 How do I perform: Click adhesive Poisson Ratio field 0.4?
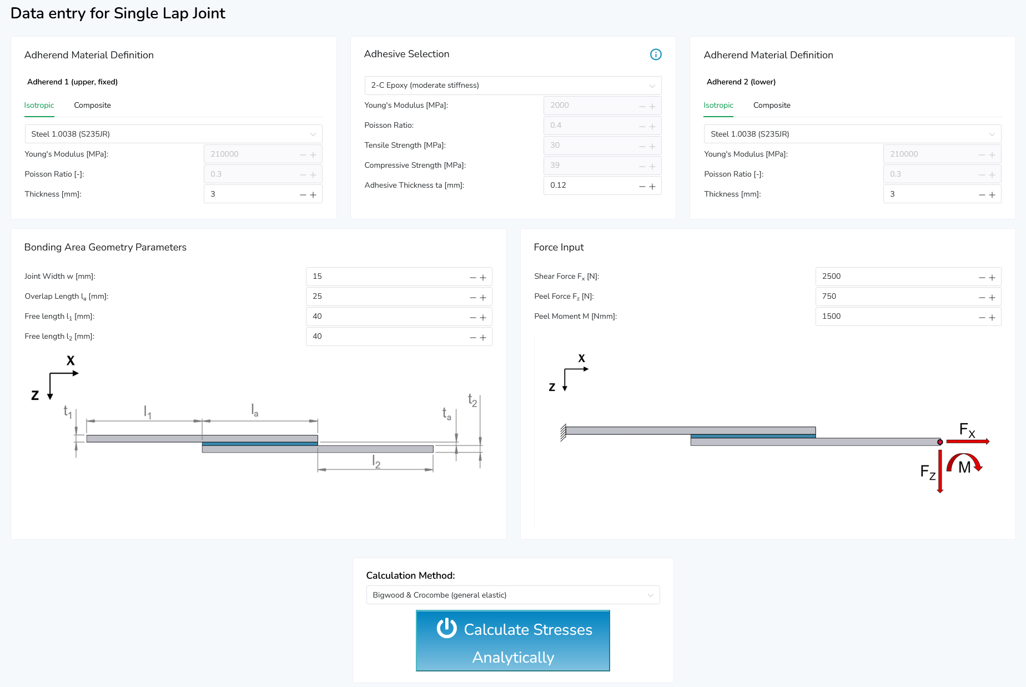602,126
